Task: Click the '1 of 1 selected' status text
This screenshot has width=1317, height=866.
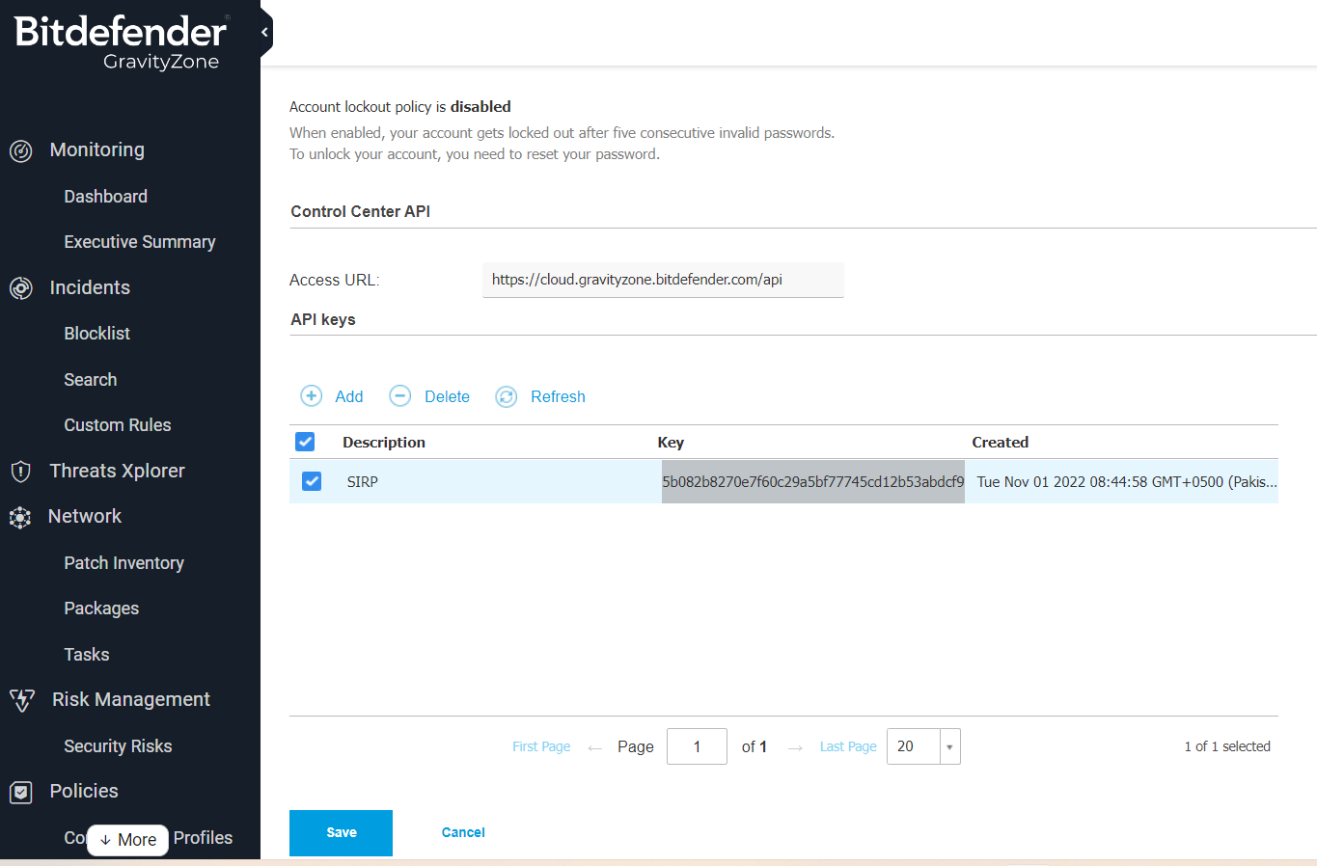Action: point(1227,746)
